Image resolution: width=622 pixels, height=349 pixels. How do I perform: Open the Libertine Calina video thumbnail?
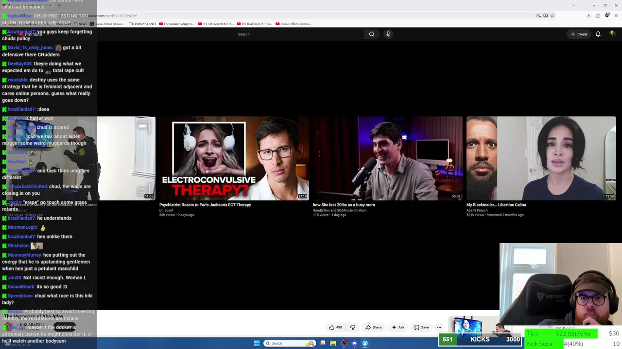click(x=541, y=158)
